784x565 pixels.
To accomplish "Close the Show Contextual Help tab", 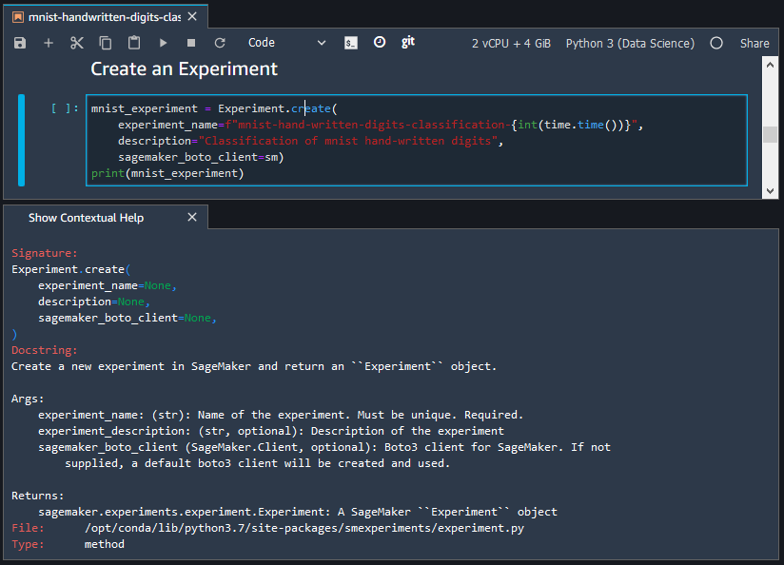I will [191, 217].
